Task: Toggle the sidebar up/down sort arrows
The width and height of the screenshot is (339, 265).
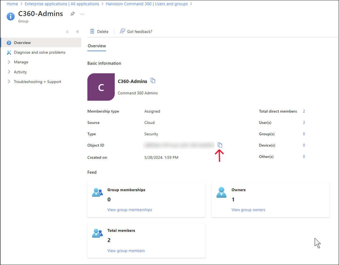Action: (67, 32)
